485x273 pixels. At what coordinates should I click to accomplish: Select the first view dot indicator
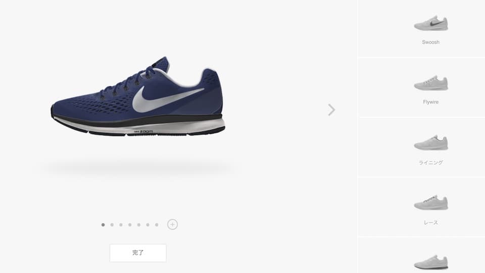coord(103,224)
